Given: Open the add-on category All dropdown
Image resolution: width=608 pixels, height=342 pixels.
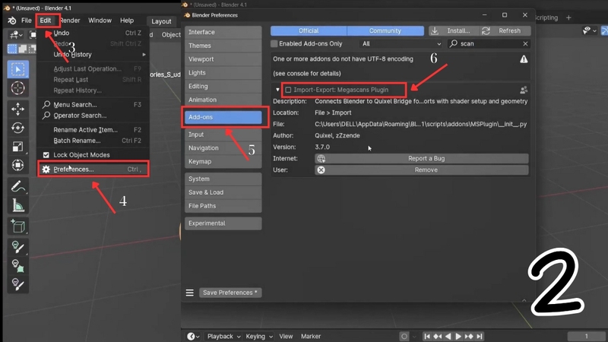Looking at the screenshot, I should coord(401,44).
